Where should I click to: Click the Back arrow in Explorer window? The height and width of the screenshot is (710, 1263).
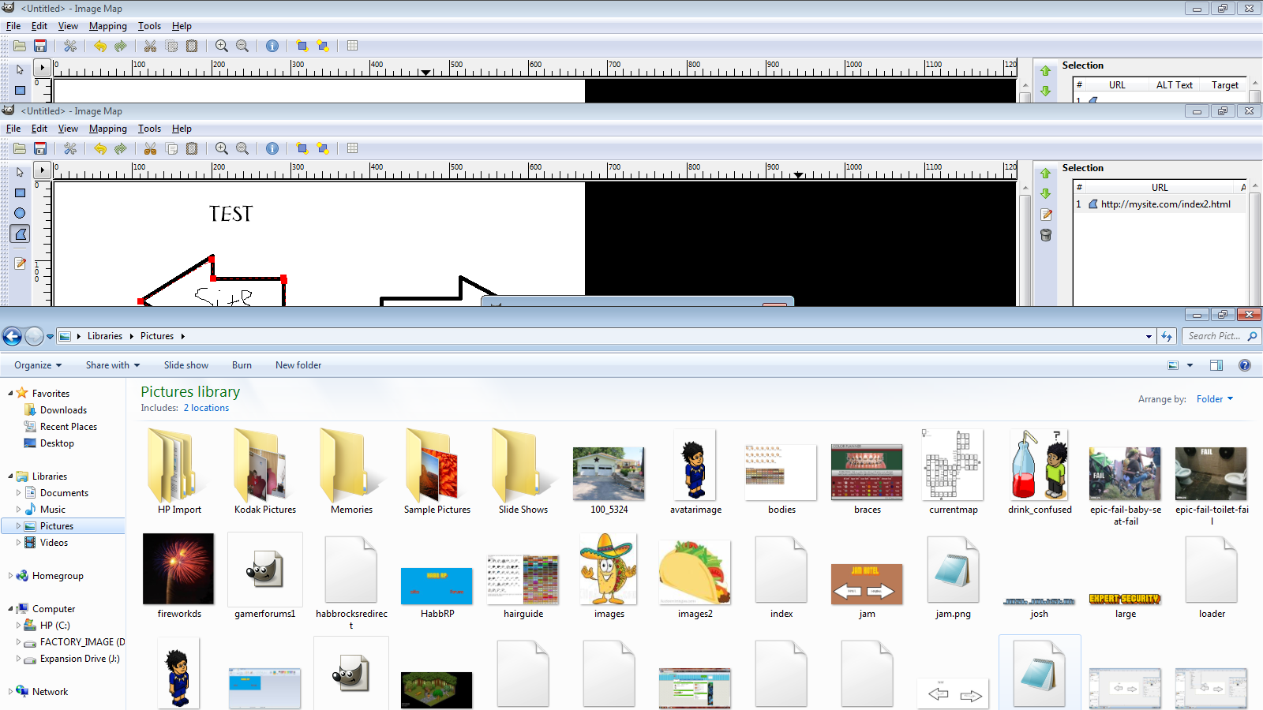click(12, 337)
